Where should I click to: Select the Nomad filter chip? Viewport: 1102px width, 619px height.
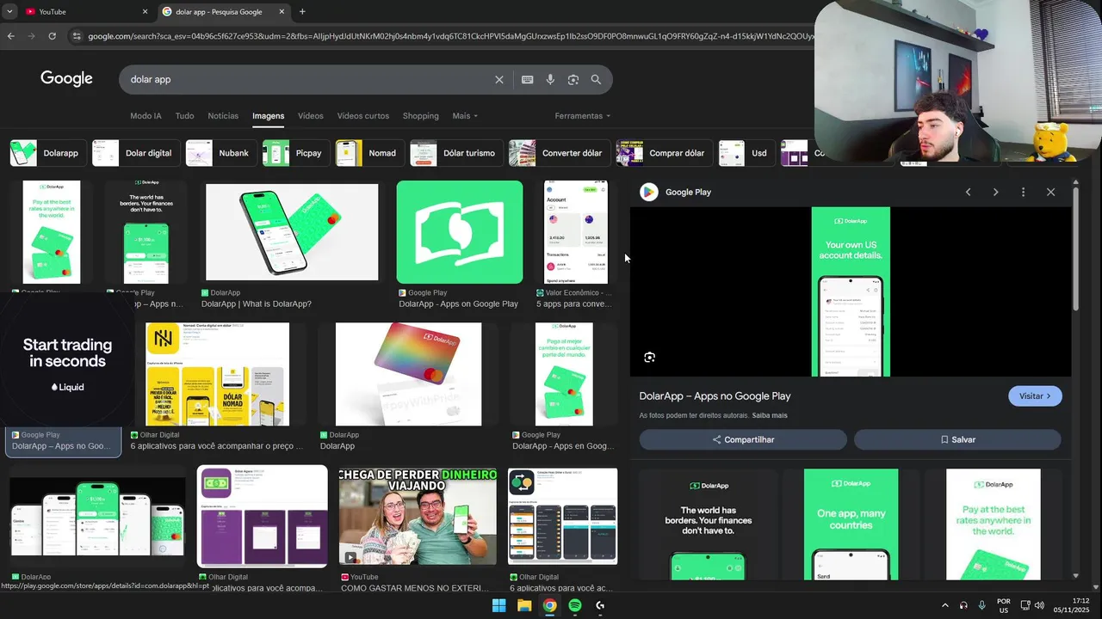(370, 153)
